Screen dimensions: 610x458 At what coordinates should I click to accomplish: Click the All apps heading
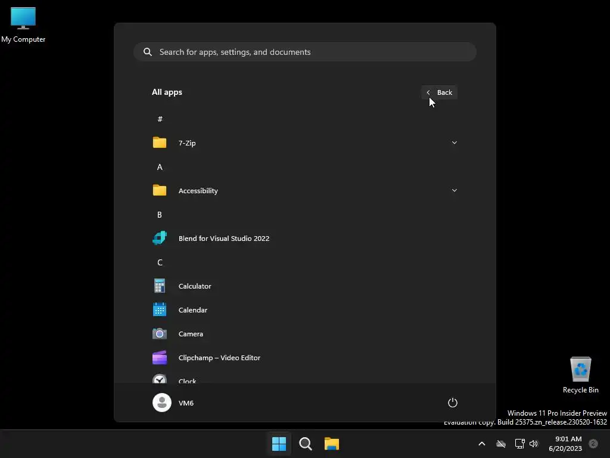pyautogui.click(x=167, y=92)
